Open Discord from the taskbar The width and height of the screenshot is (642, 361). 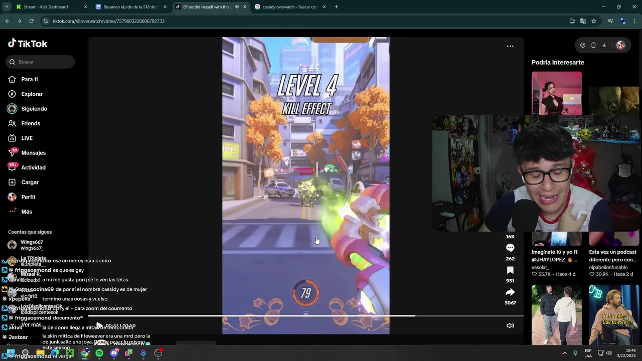point(114,353)
